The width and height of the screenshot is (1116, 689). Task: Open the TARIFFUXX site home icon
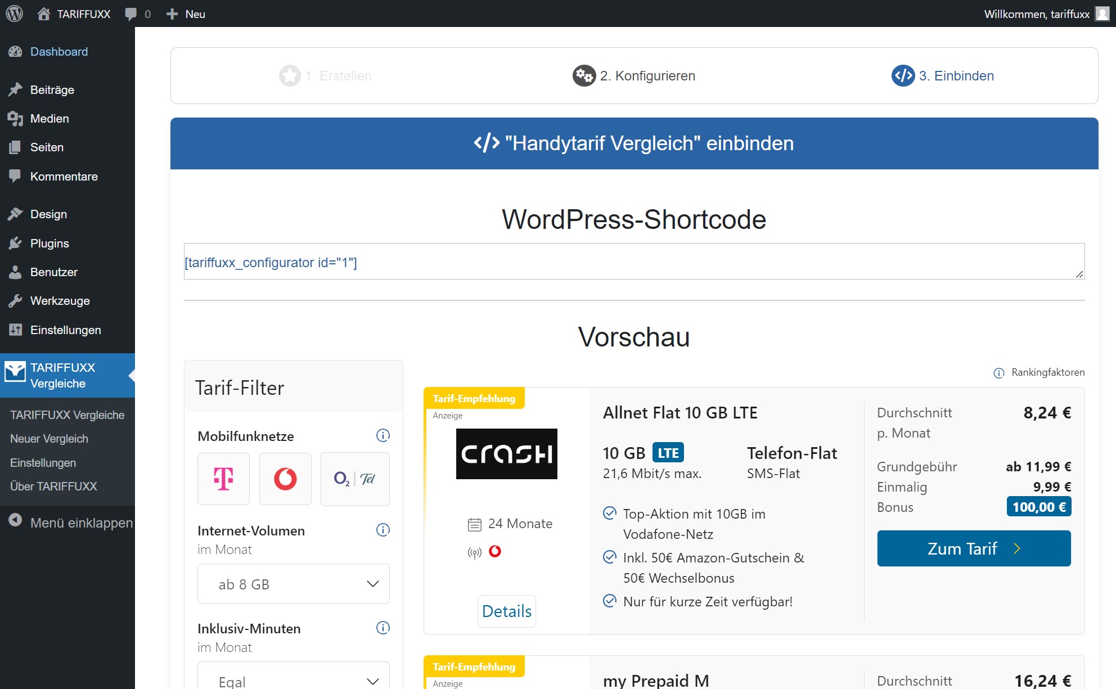pyautogui.click(x=43, y=13)
